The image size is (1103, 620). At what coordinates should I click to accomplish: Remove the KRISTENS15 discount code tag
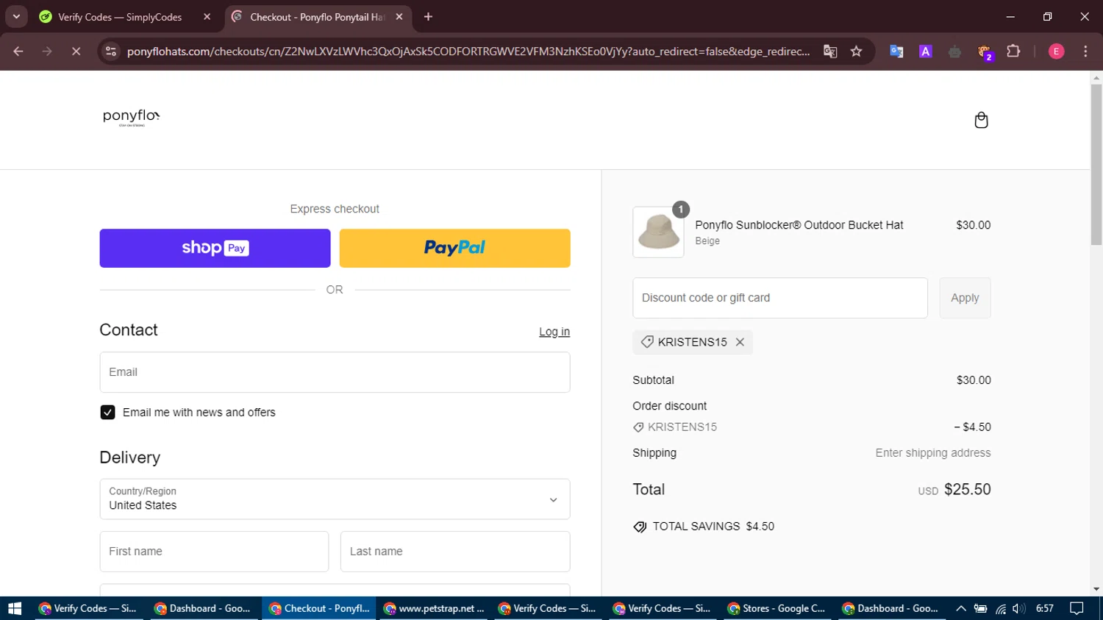(x=740, y=342)
